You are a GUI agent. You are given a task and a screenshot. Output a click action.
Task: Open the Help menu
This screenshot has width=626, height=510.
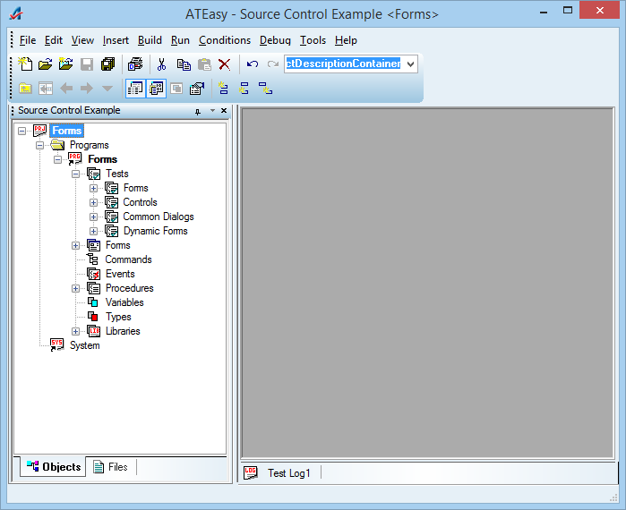pos(346,40)
